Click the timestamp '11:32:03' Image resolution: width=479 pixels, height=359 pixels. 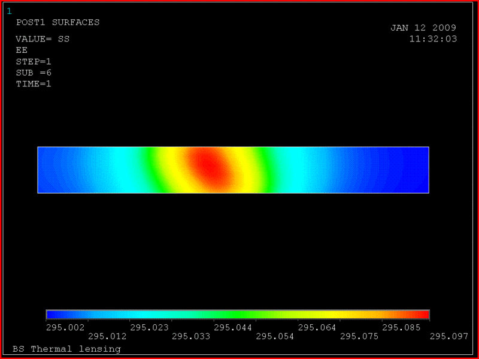(433, 39)
